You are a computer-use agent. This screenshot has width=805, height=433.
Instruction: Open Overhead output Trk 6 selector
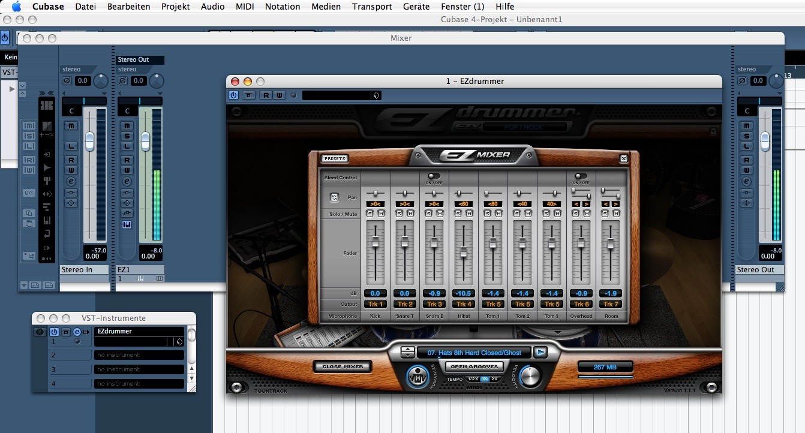(x=581, y=304)
